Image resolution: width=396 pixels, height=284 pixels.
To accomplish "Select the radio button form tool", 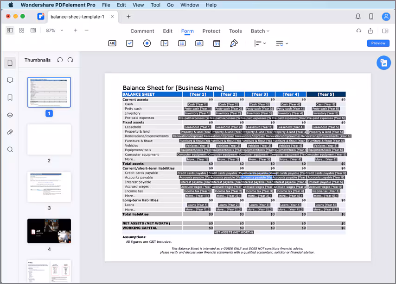I will coord(147,43).
